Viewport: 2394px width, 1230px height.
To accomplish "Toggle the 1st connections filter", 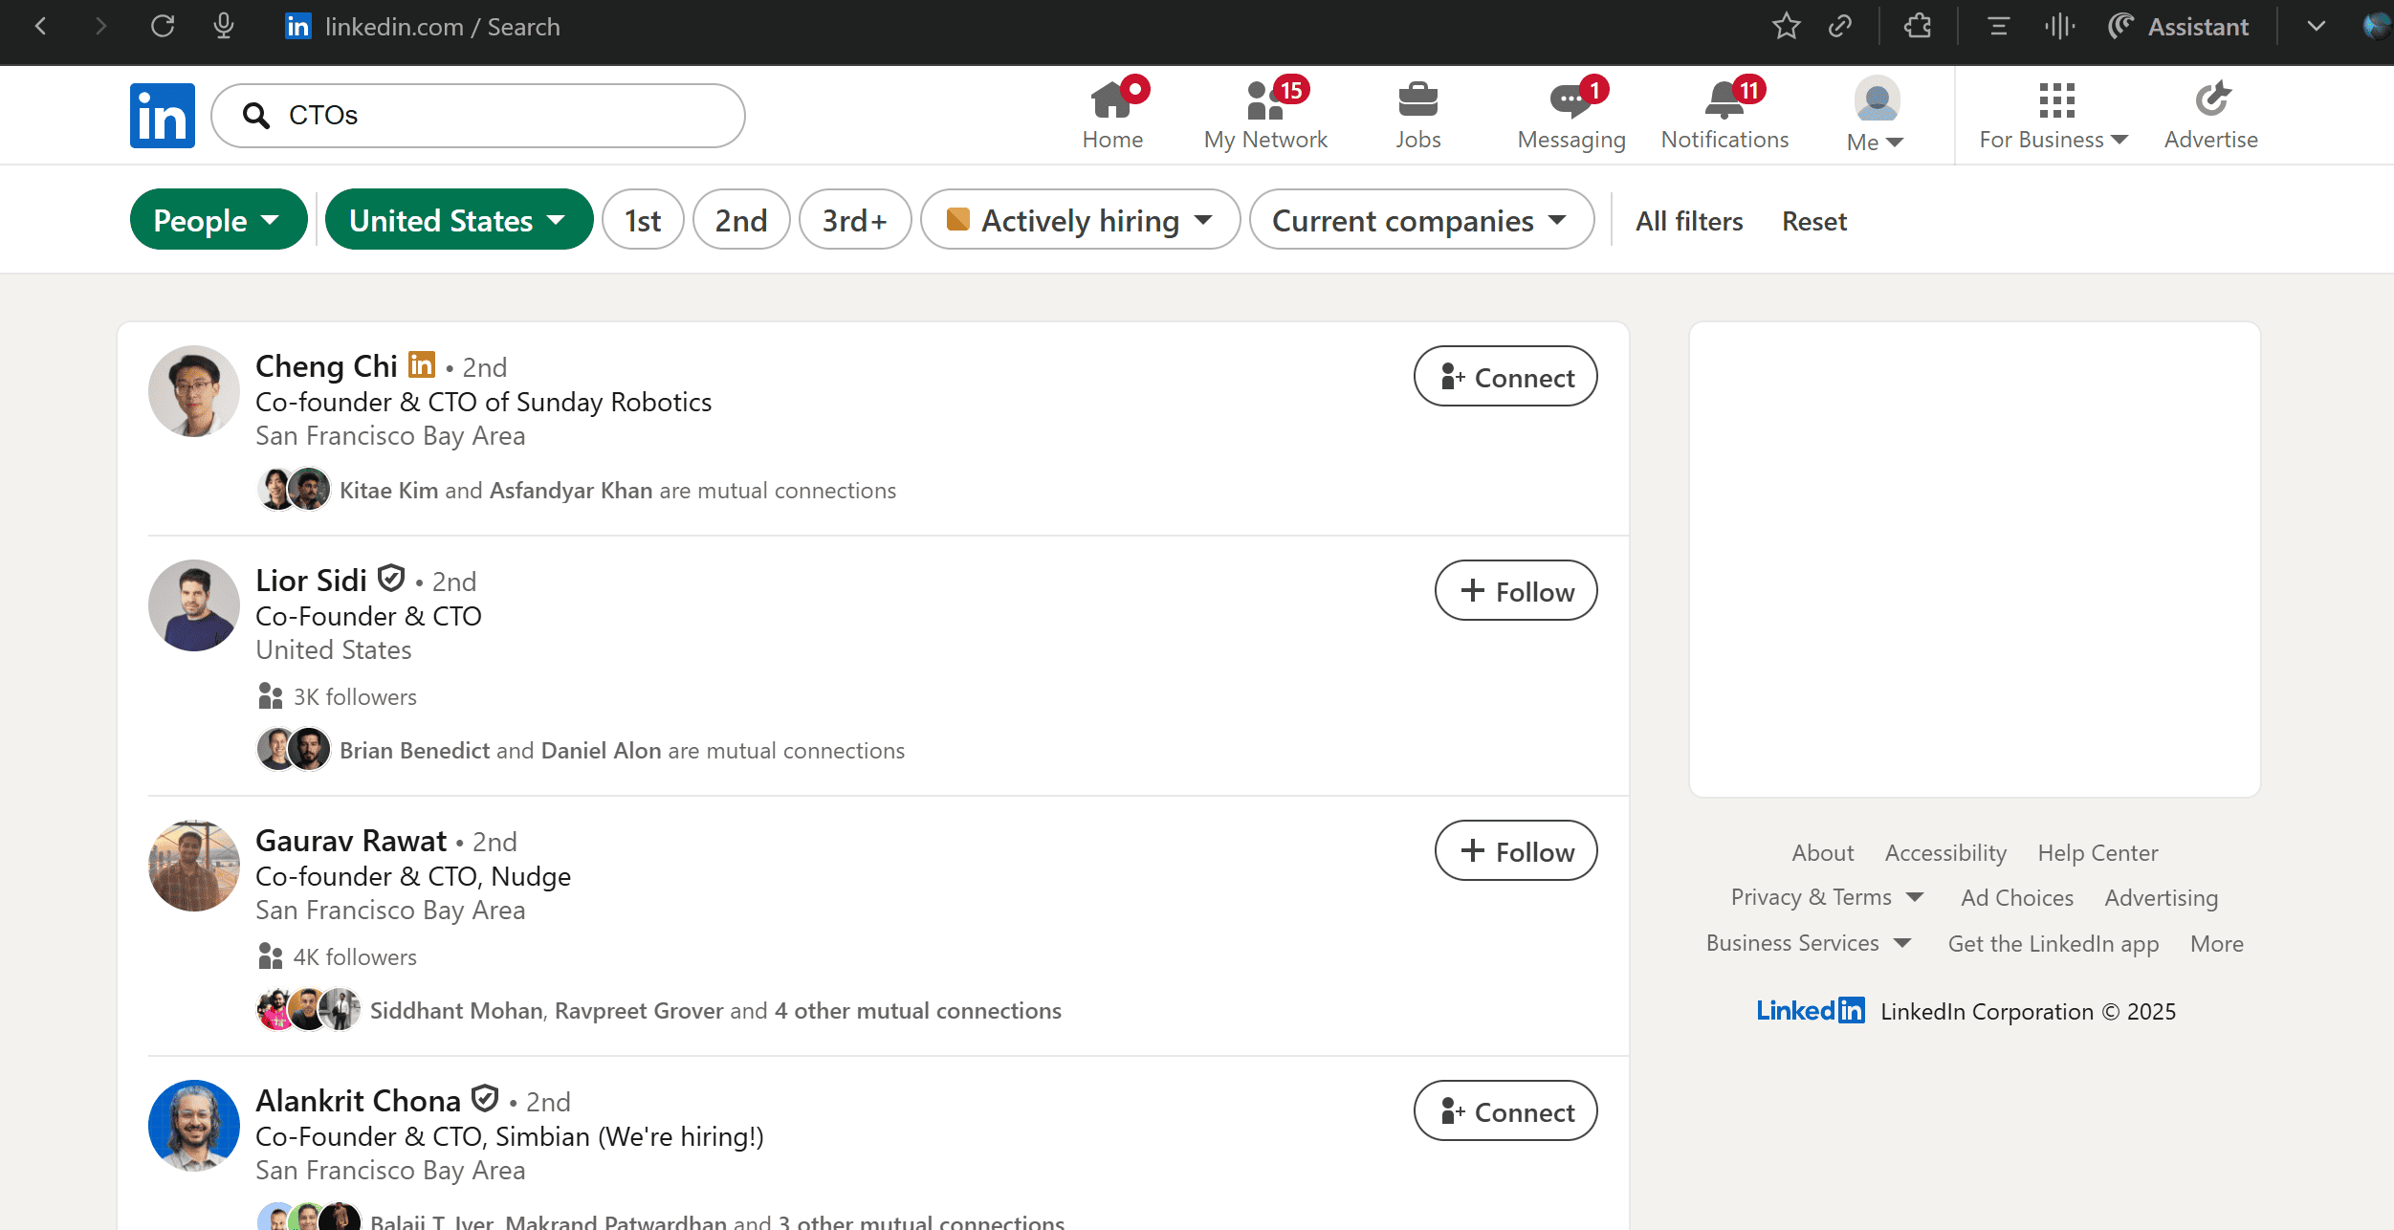I will pyautogui.click(x=642, y=219).
